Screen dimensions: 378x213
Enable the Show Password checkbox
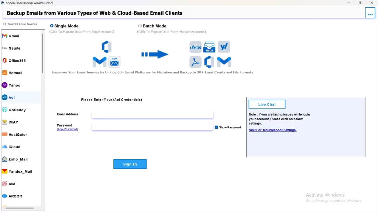[x=216, y=127]
